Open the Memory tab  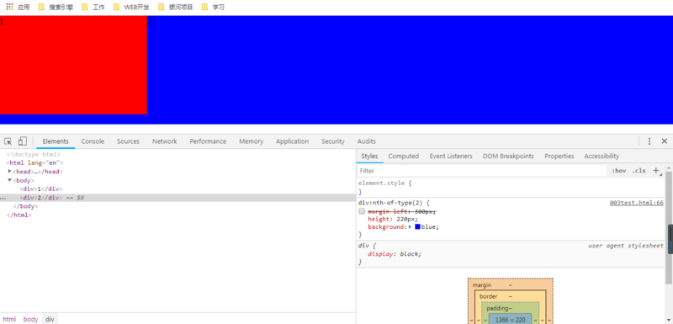(x=251, y=141)
